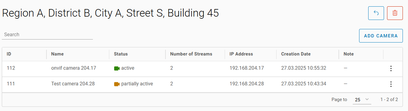408x111 pixels.
Task: Sort by Number of Streams header
Action: point(191,54)
